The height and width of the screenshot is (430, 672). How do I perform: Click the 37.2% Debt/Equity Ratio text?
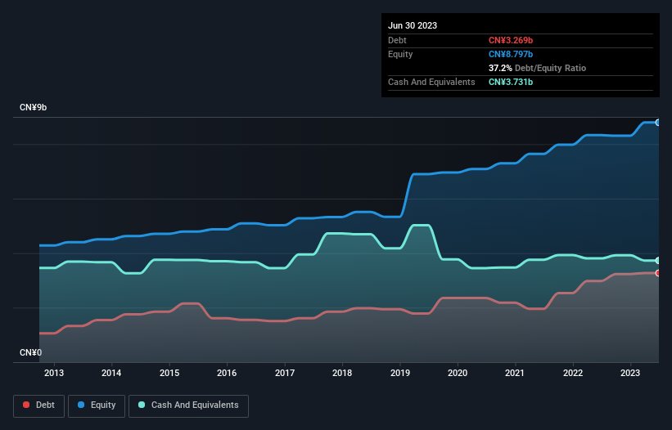(537, 68)
